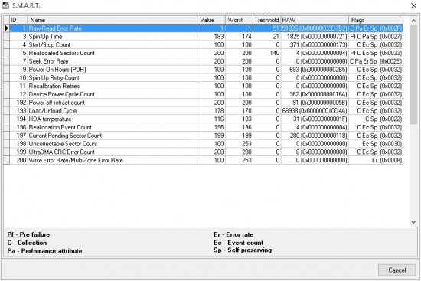Image resolution: width=421 pixels, height=281 pixels.
Task: Click Spin-Up Time worst value 174
Action: tap(246, 37)
